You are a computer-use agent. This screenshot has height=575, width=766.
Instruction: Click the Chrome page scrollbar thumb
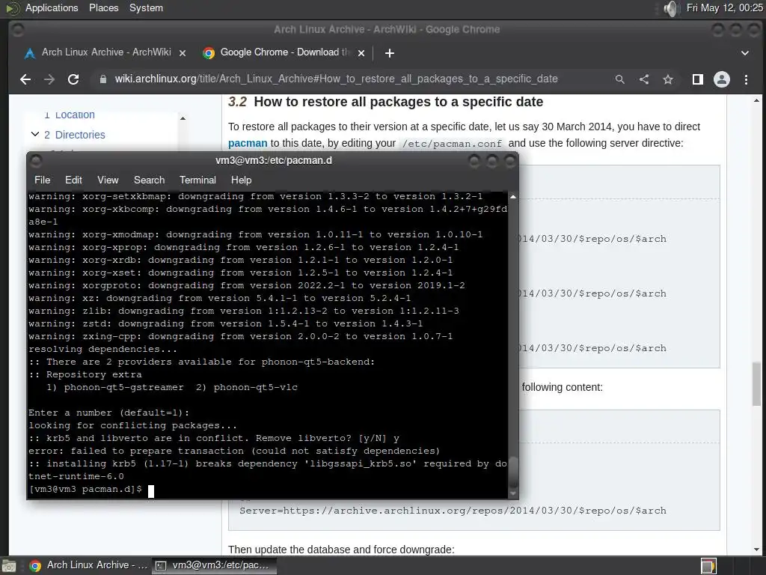[x=757, y=384]
